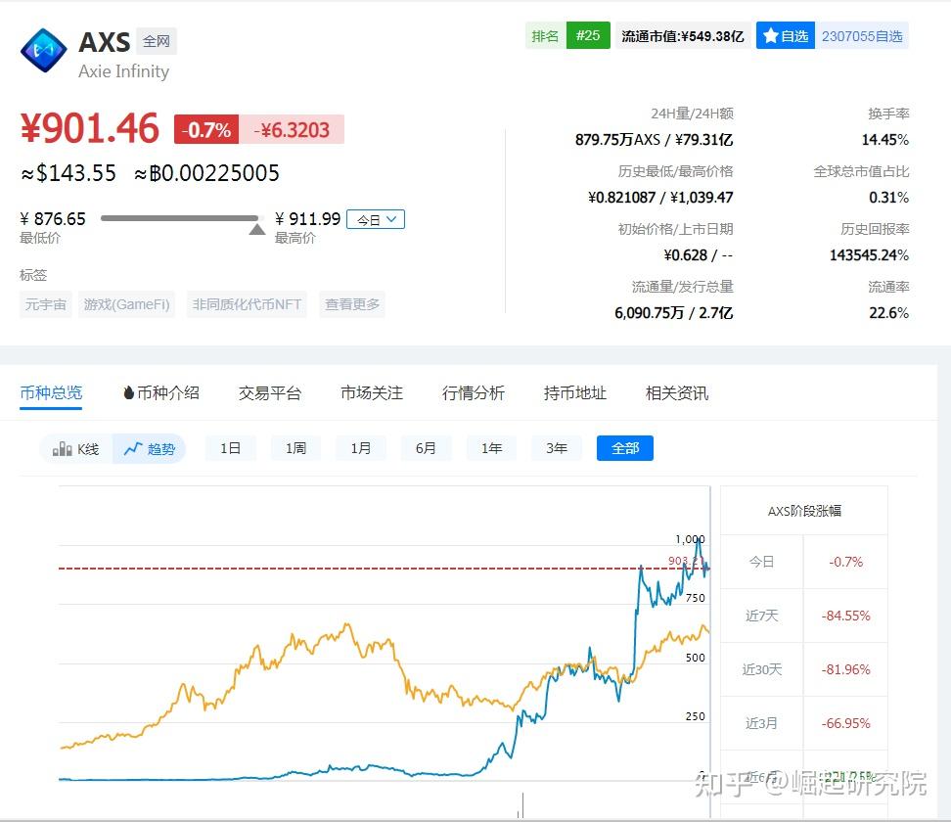Click the green #25 ranking badge
Image resolution: width=951 pixels, height=822 pixels.
[587, 35]
